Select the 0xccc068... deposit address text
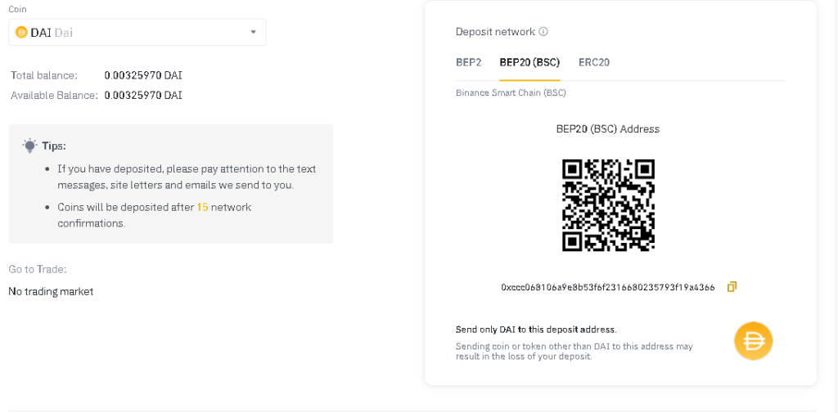This screenshot has width=838, height=413. pyautogui.click(x=608, y=287)
